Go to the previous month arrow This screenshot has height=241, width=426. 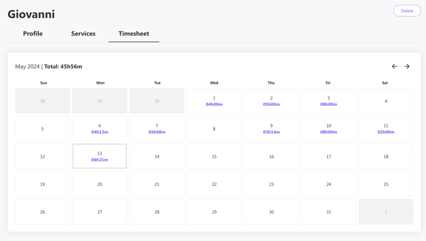click(394, 67)
